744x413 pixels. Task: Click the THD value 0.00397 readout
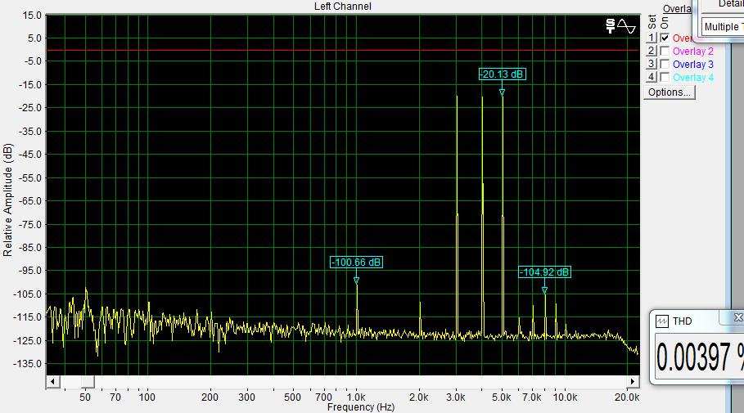(x=700, y=357)
